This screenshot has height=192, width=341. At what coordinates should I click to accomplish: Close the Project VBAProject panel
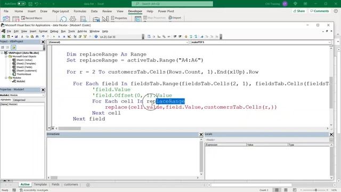point(43,42)
